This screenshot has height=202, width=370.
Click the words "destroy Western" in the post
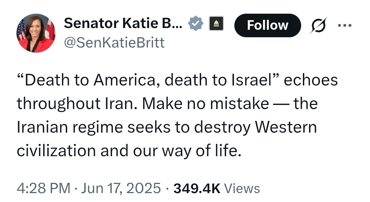[x=255, y=127]
